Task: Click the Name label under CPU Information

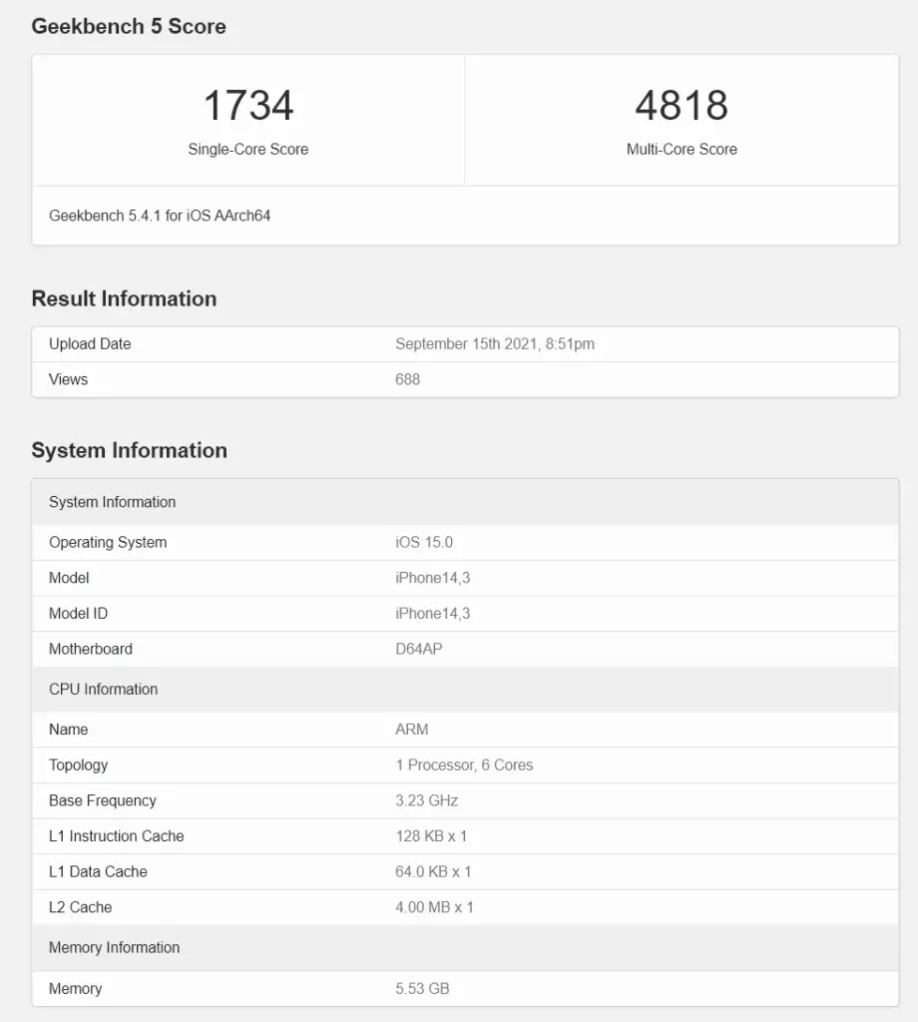Action: [69, 730]
